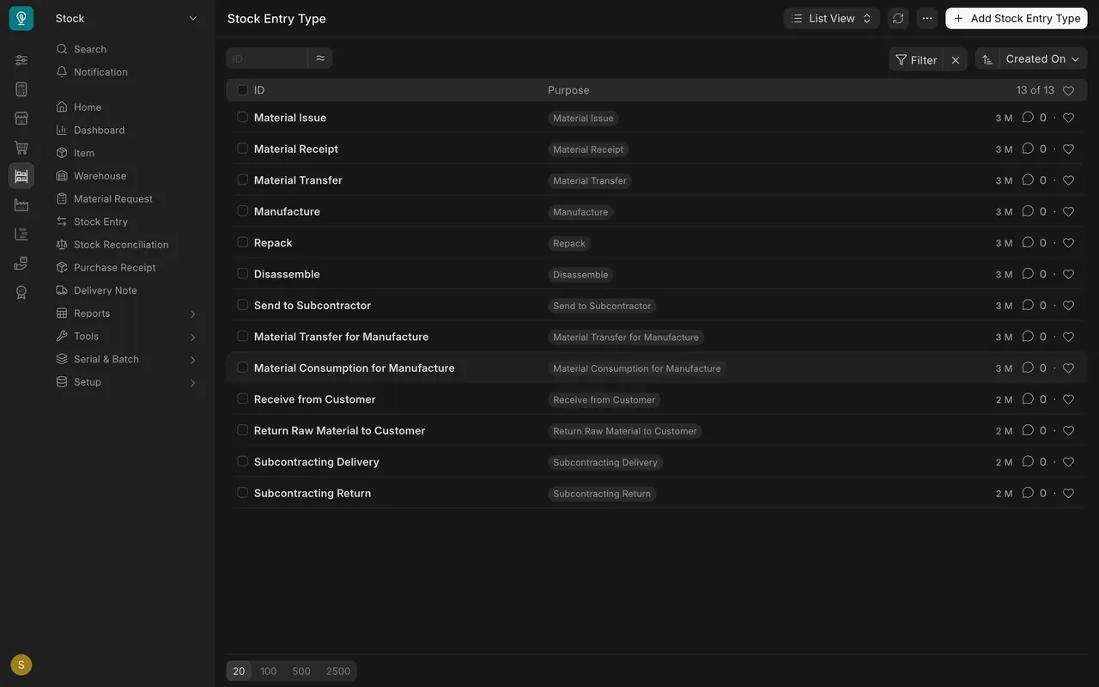This screenshot has width=1099, height=687.
Task: Open the Accounting calculator icon in the rail
Action: (21, 89)
